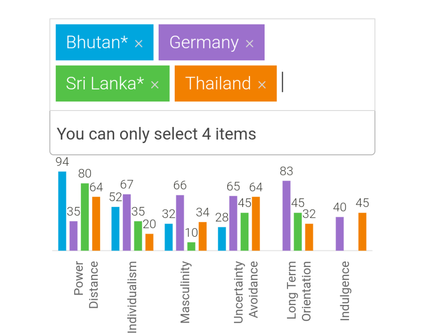Remove Thailand tag with its x icon
The image size is (424, 334).
262,85
